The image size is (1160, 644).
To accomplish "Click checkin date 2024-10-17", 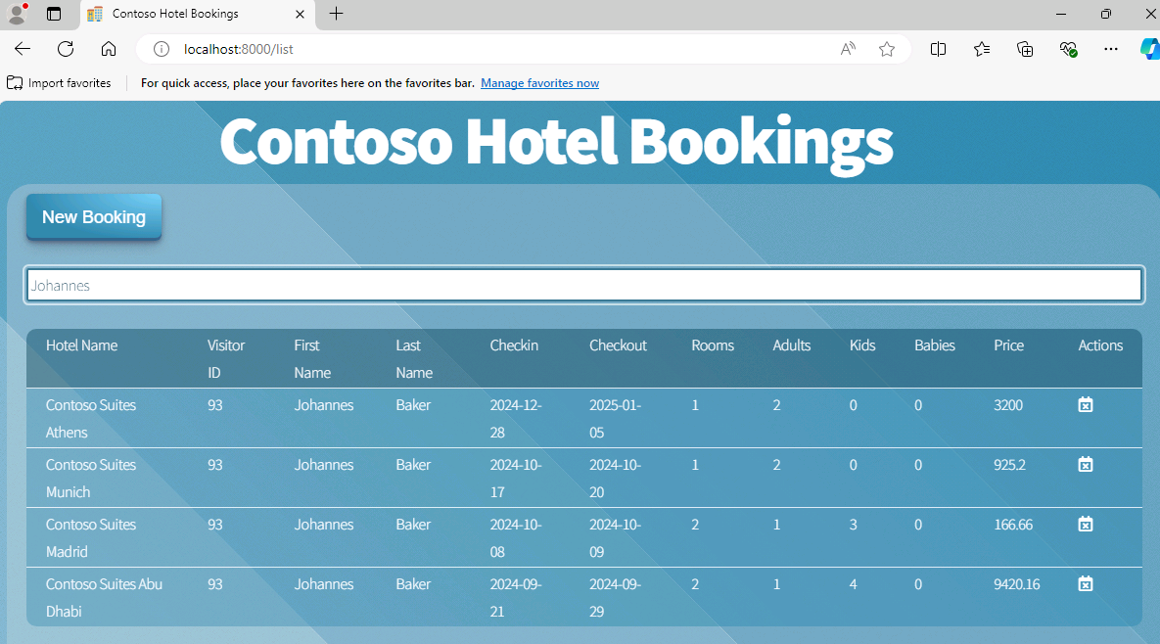I will (x=516, y=479).
